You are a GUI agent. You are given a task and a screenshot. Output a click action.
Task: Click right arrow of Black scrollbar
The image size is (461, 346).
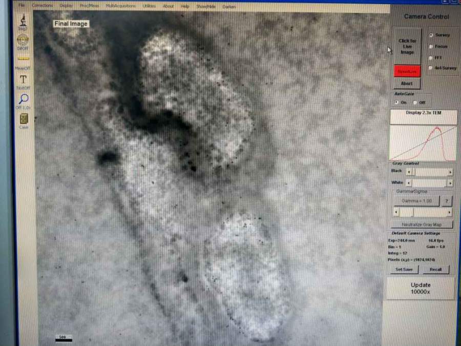pos(450,172)
